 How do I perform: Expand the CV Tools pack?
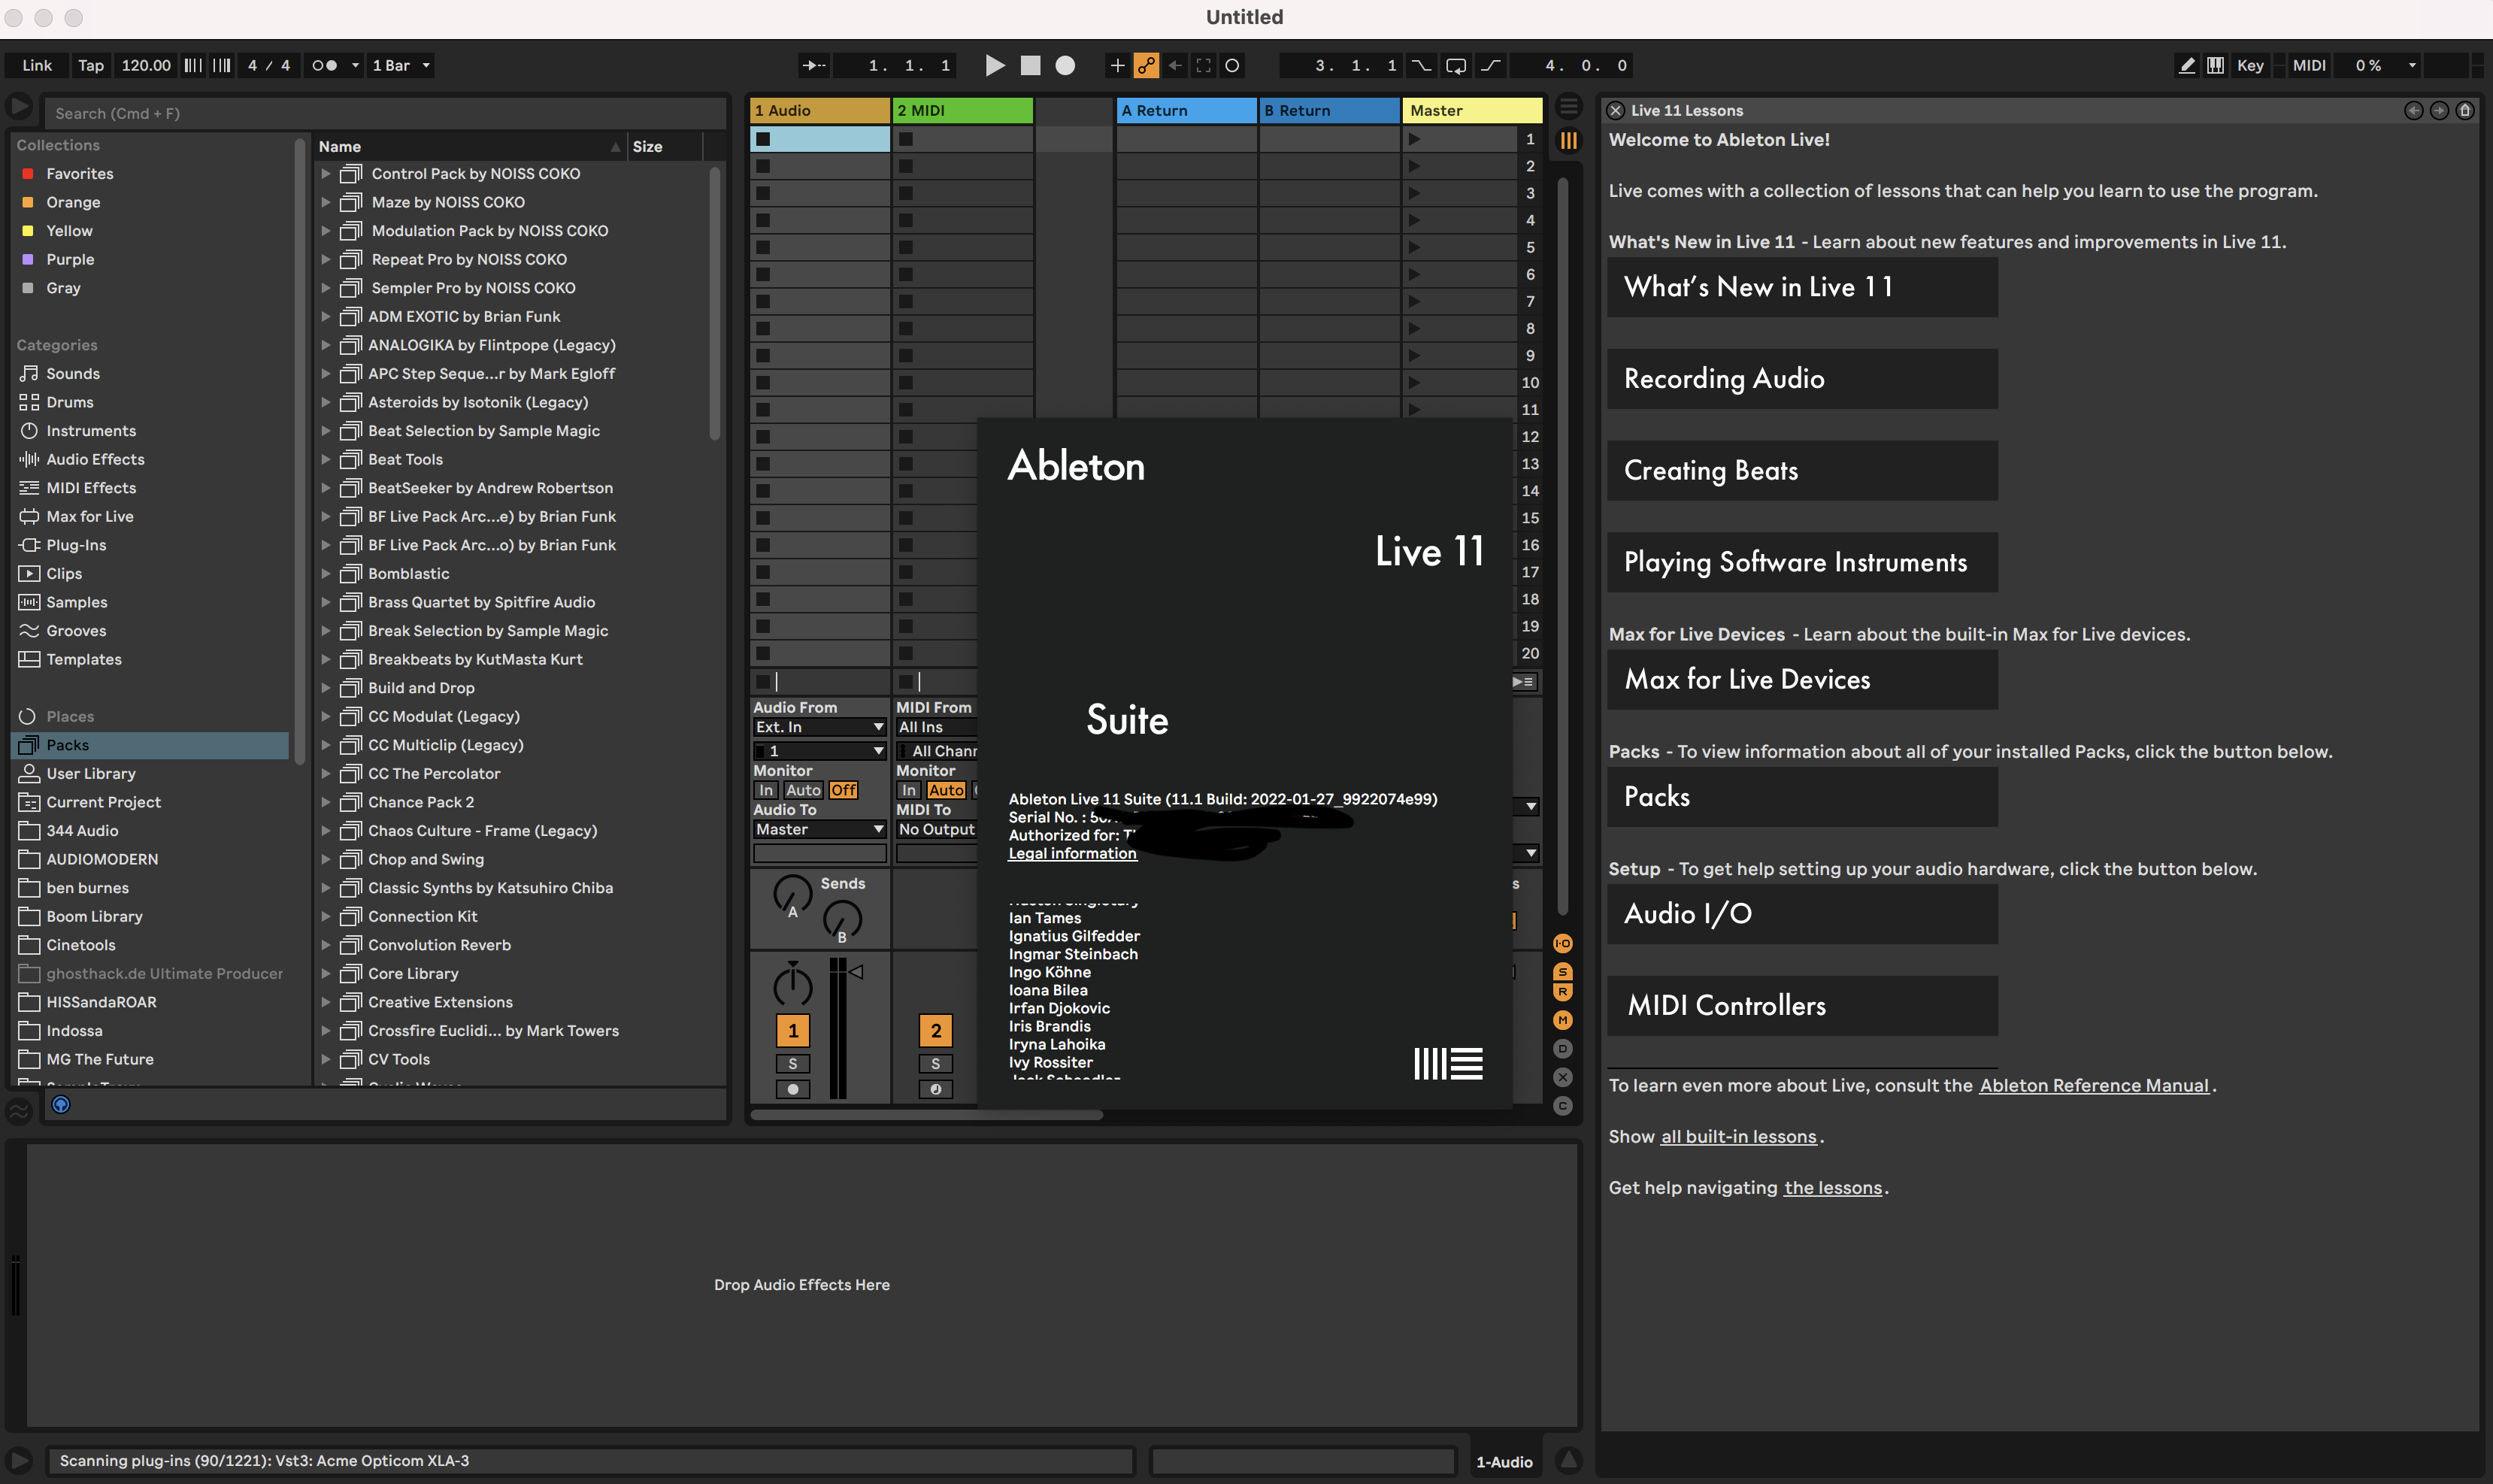325,1059
